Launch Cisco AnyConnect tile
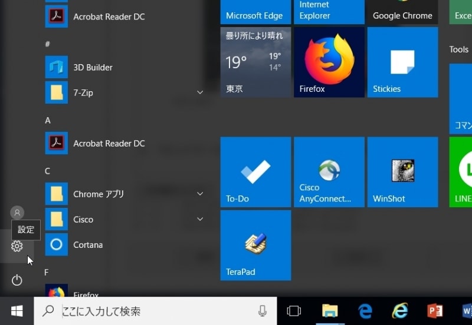 [329, 172]
